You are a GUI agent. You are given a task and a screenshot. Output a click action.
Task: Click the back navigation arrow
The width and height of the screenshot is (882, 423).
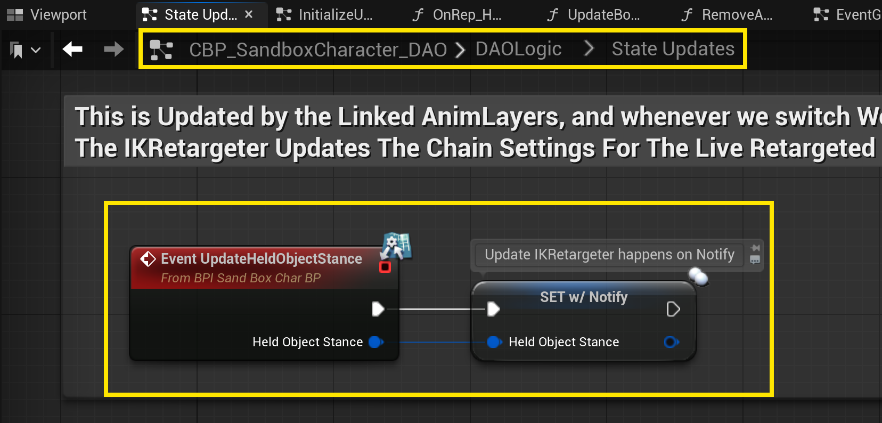pyautogui.click(x=72, y=50)
